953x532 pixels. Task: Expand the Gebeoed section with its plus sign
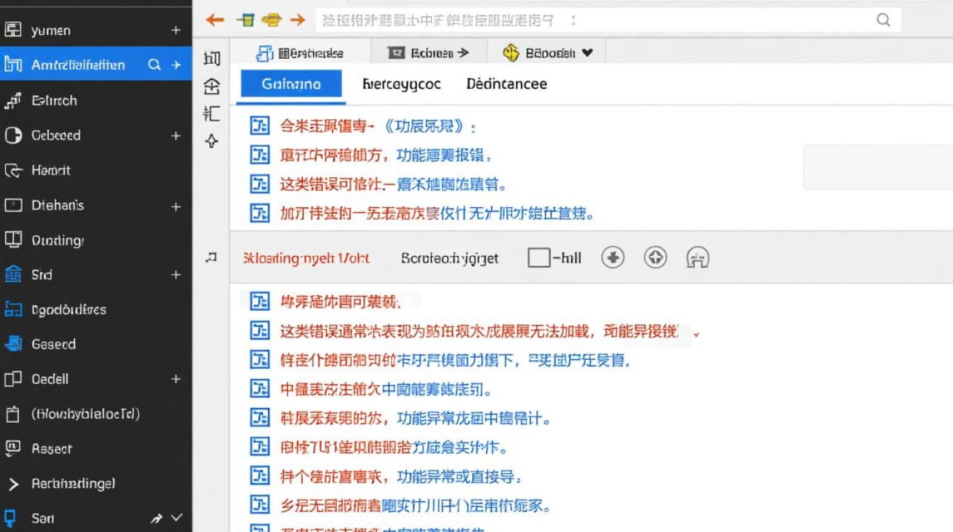175,135
